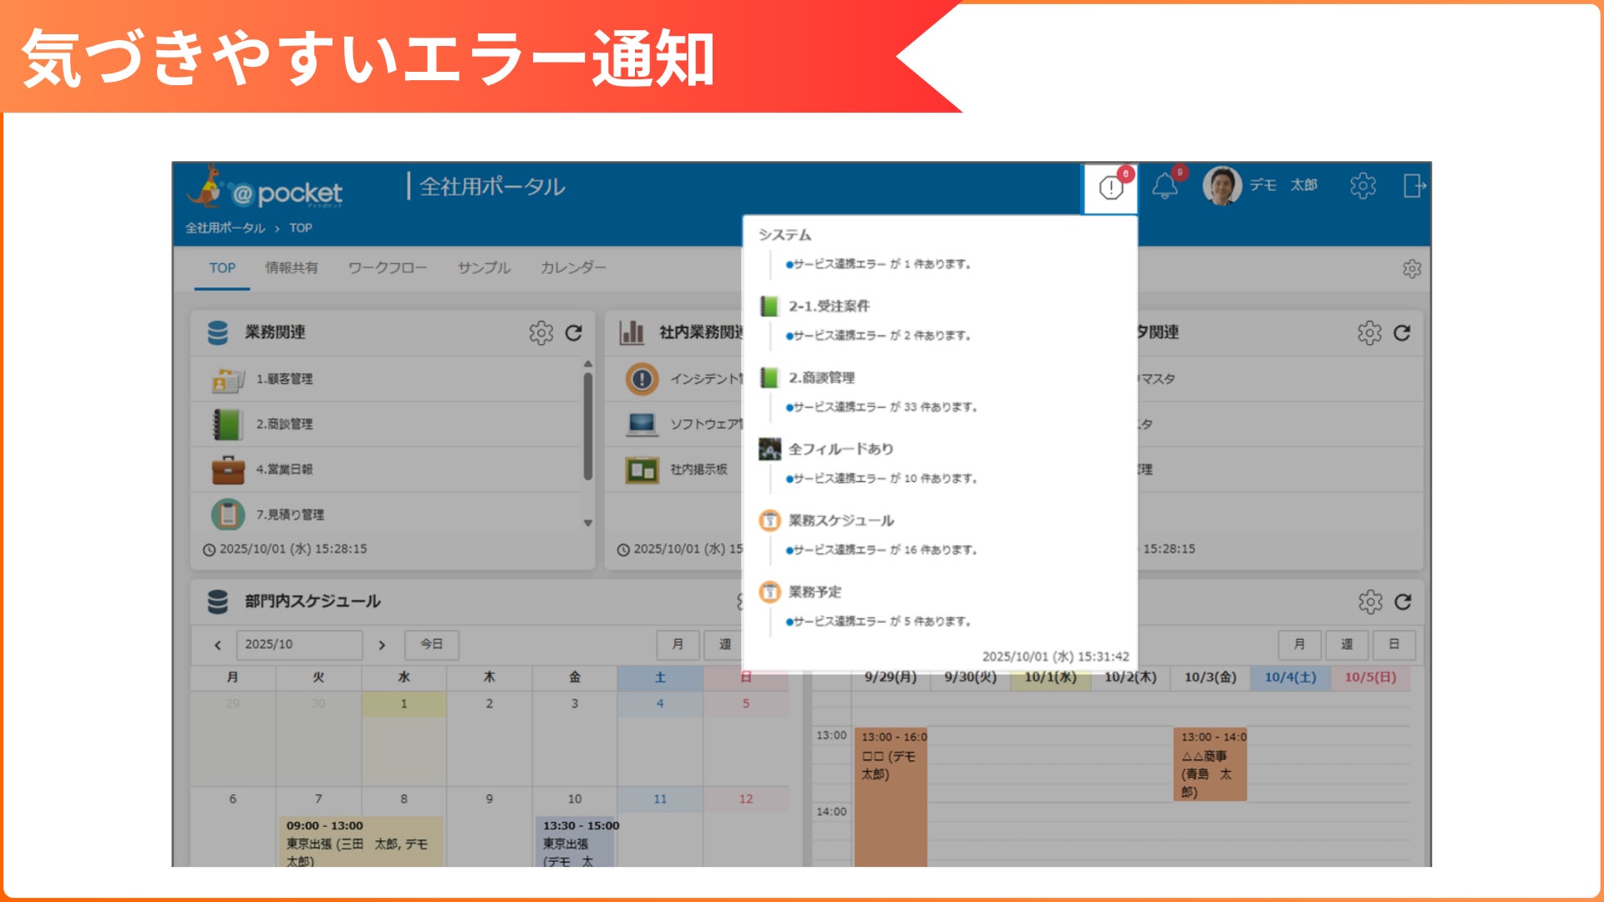Open tab bar settings gear at far right
The image size is (1604, 902).
pos(1411,269)
